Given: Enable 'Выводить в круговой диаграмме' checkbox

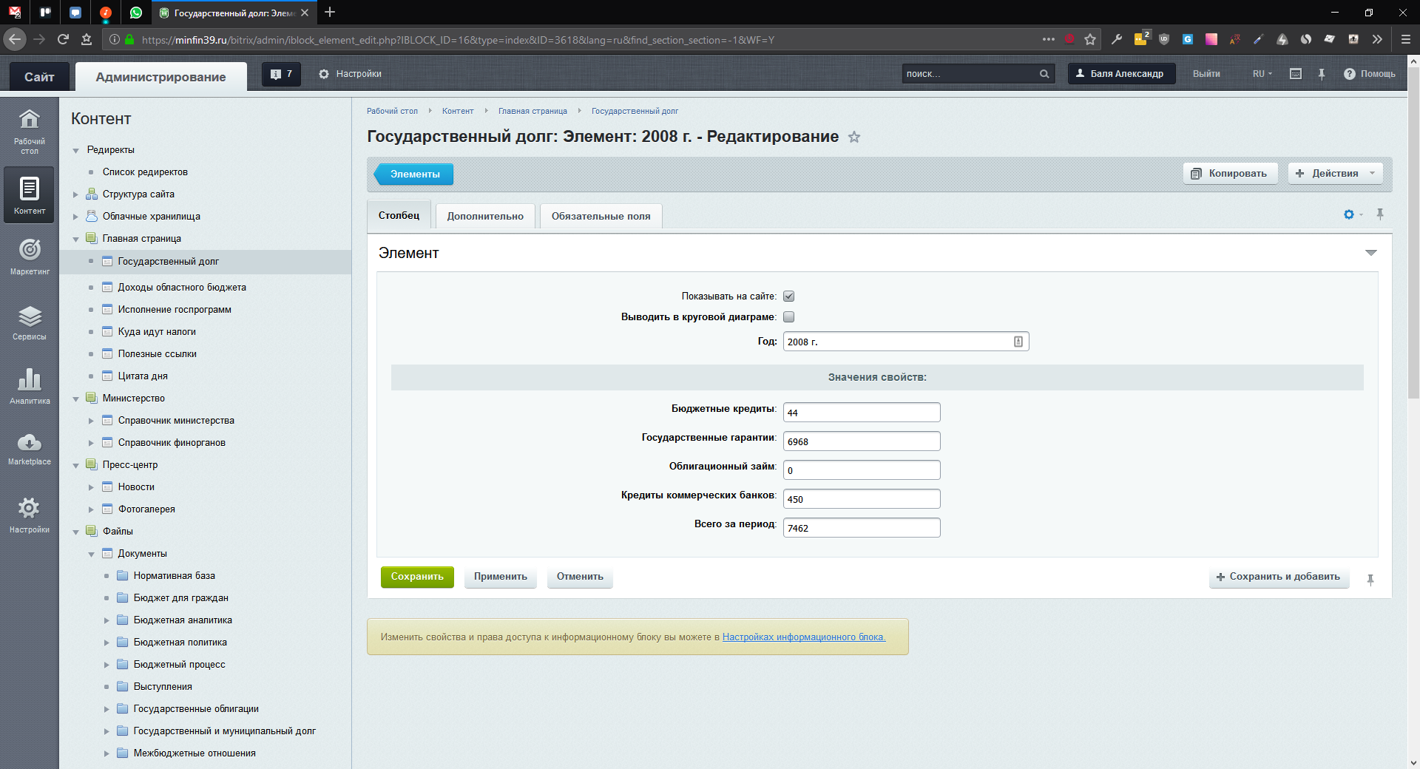Looking at the screenshot, I should click(x=789, y=317).
